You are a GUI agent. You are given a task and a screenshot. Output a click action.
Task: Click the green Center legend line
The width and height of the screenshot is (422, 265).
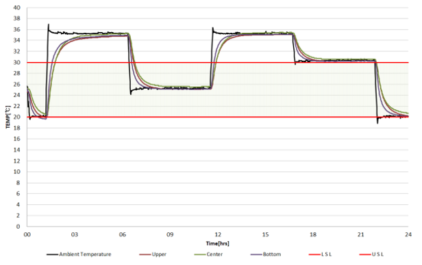(200, 254)
